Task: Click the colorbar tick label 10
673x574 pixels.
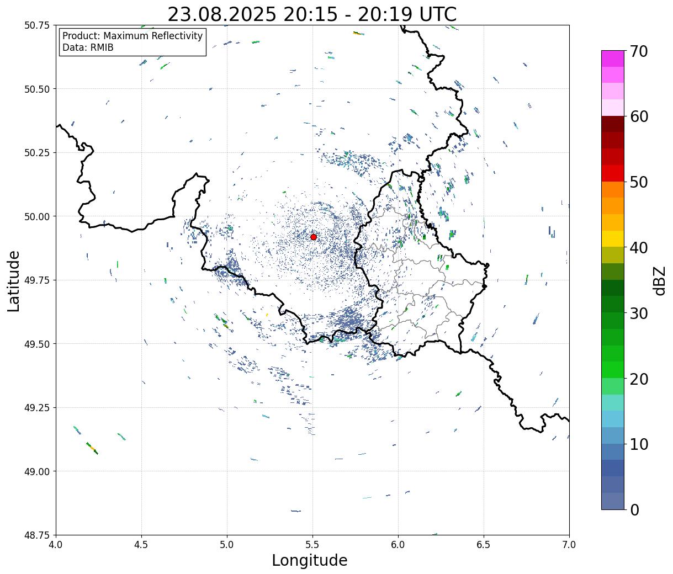Action: click(639, 444)
